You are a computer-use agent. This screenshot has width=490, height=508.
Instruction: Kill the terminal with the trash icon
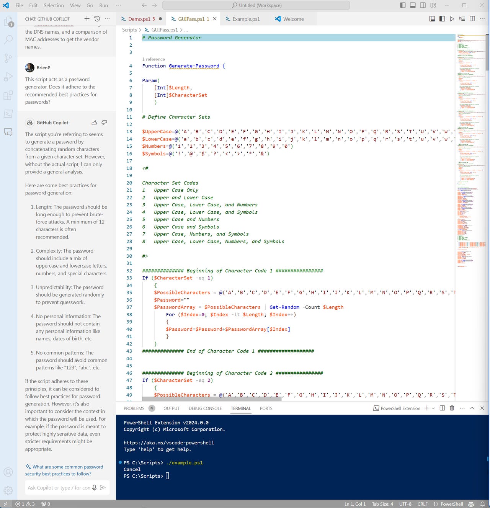(x=452, y=408)
